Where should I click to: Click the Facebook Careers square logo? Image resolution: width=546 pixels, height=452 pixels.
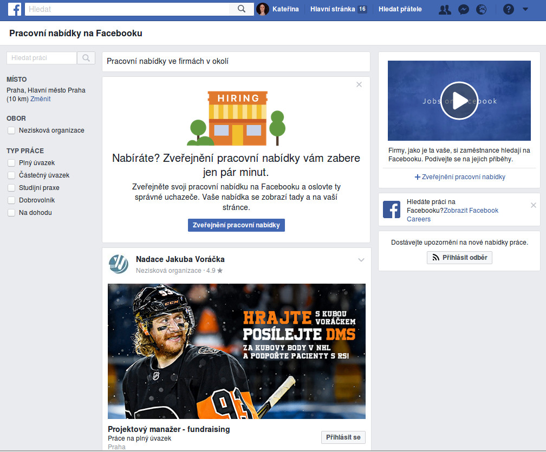coord(392,209)
